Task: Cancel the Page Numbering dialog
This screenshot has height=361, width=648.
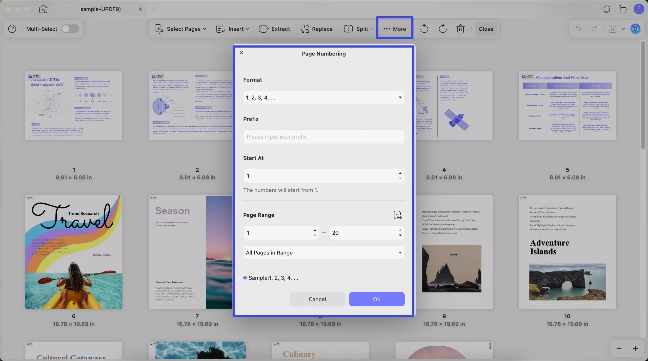Action: (x=317, y=299)
